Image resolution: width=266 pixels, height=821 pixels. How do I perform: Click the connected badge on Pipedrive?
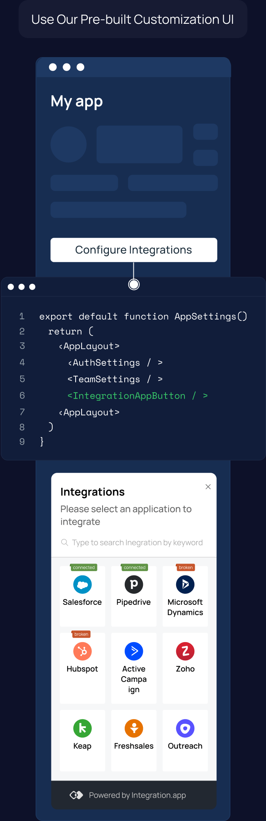[x=135, y=568]
